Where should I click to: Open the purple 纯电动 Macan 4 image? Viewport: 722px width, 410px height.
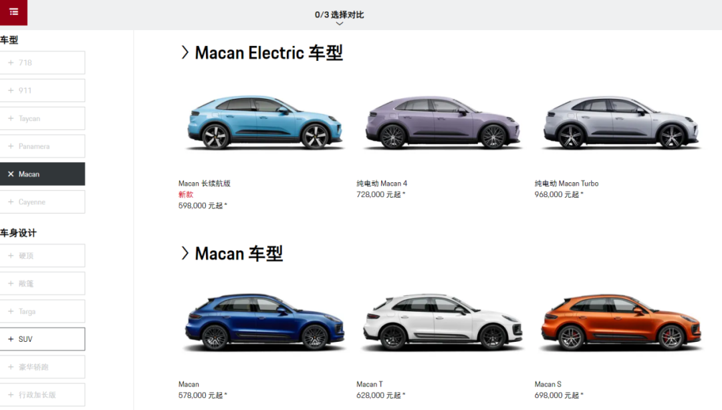[443, 122]
